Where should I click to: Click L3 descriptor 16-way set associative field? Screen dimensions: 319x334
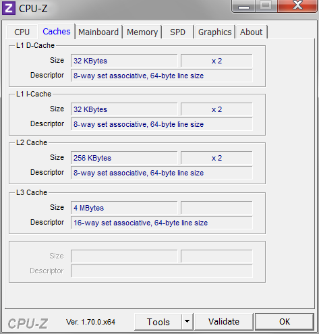[162, 223]
